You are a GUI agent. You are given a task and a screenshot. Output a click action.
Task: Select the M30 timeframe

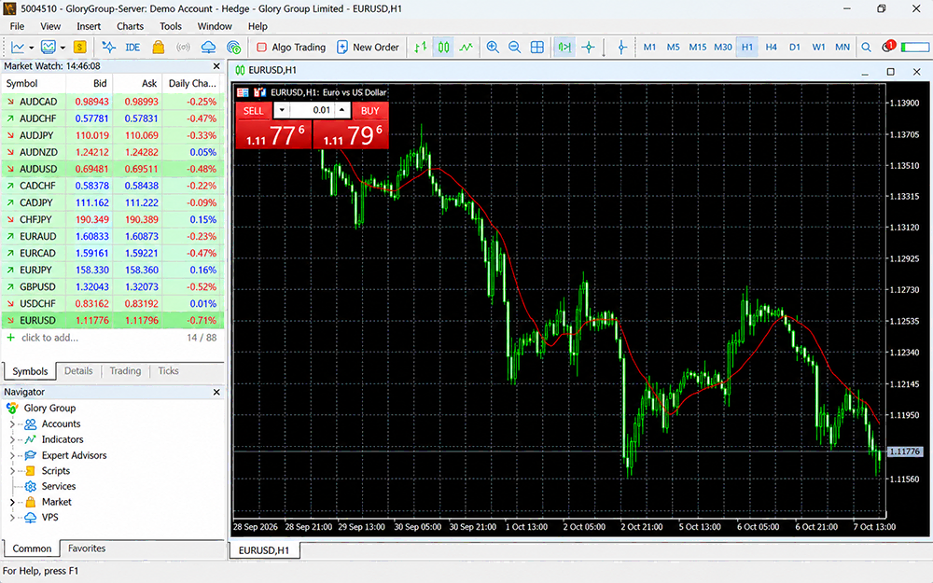tap(723, 47)
